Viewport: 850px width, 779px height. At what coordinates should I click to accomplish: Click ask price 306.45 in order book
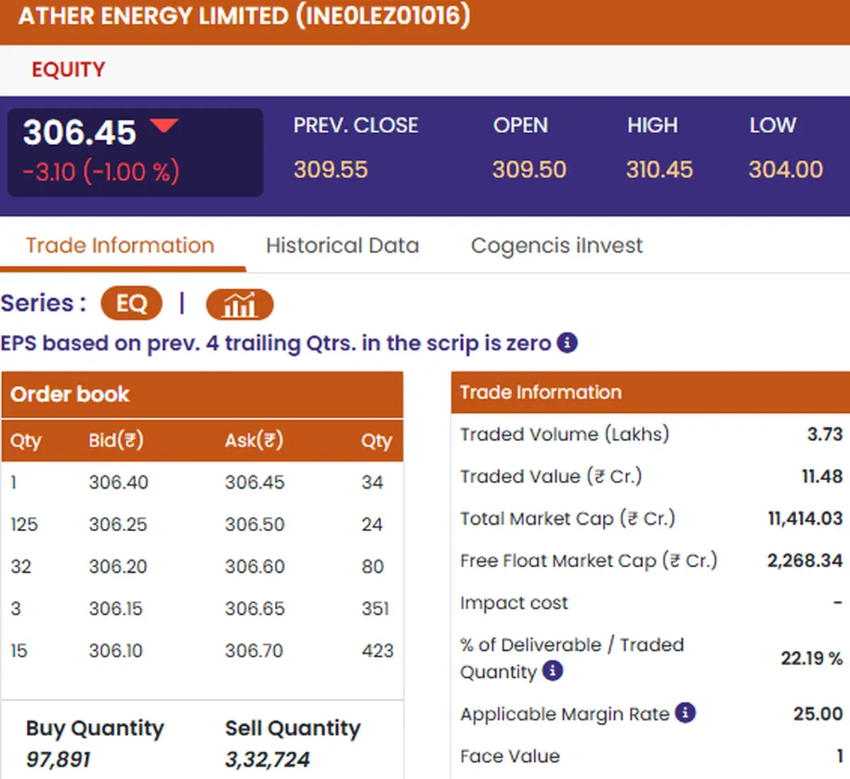(254, 482)
